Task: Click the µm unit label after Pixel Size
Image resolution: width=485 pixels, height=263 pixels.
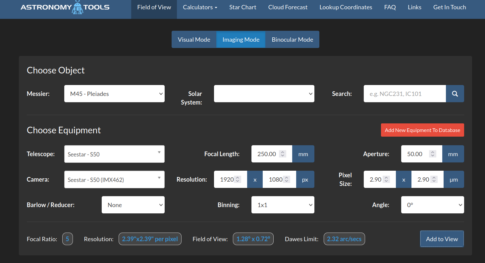Action: 454,179
